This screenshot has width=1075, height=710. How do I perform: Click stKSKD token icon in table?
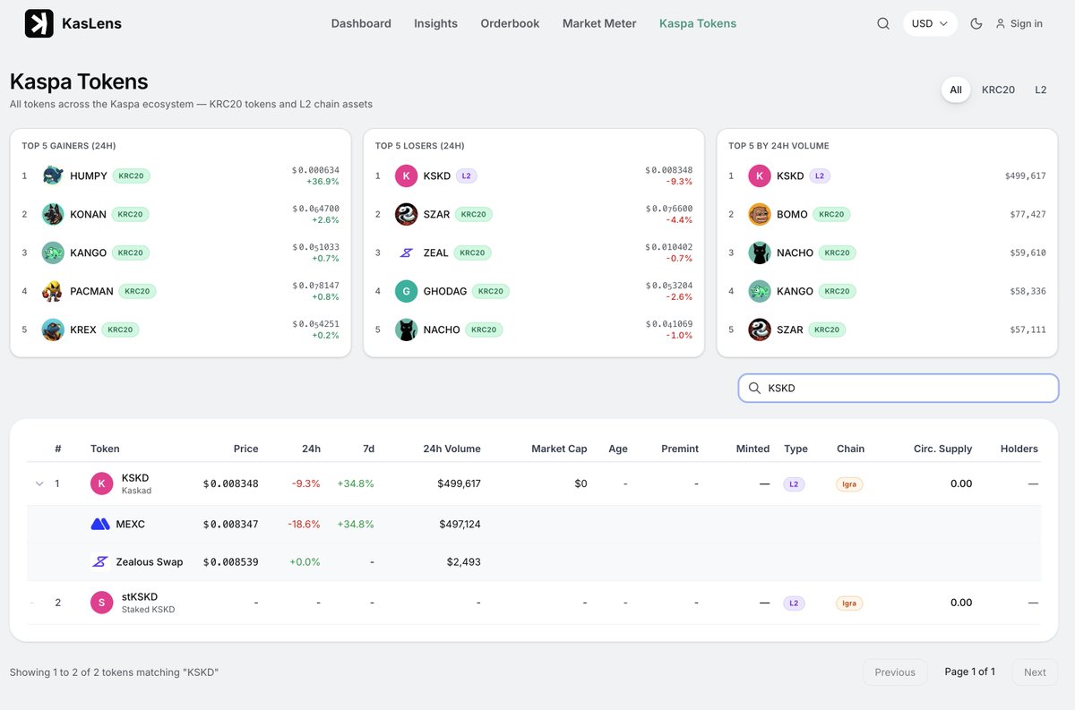coord(102,603)
